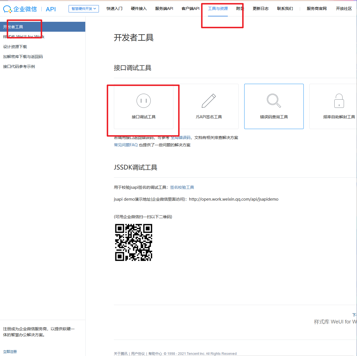Open the 更新日志 menu item
The width and height of the screenshot is (357, 356).
tap(260, 9)
